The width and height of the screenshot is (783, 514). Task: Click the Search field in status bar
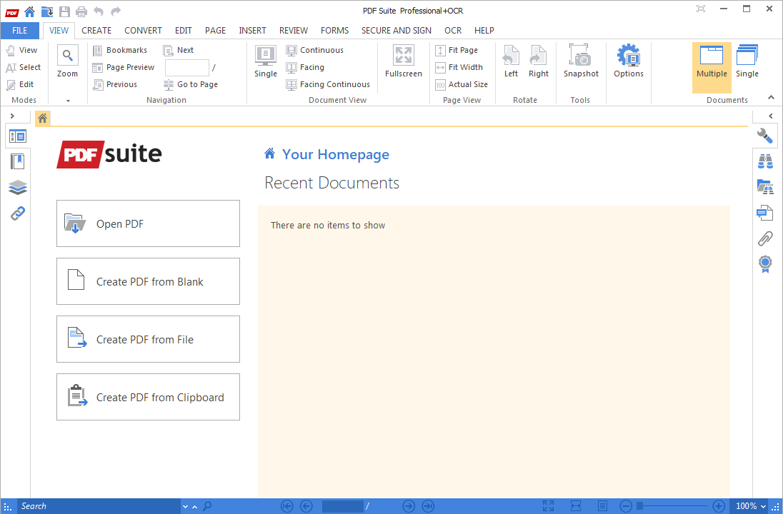(99, 506)
